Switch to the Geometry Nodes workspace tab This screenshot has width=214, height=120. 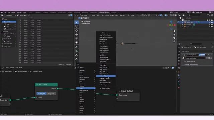(x=104, y=13)
